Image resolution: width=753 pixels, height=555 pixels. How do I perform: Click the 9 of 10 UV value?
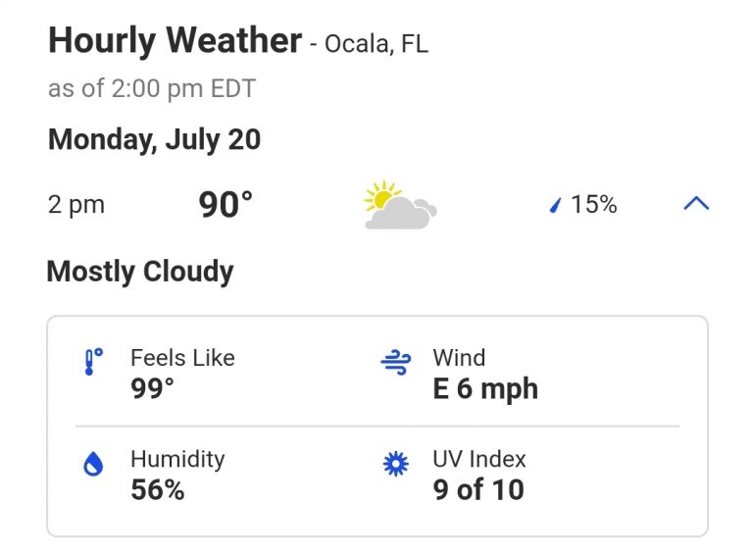(478, 489)
